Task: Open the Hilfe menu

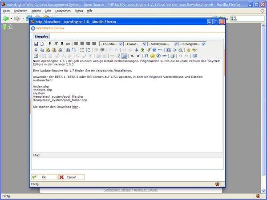Action: click(x=89, y=11)
